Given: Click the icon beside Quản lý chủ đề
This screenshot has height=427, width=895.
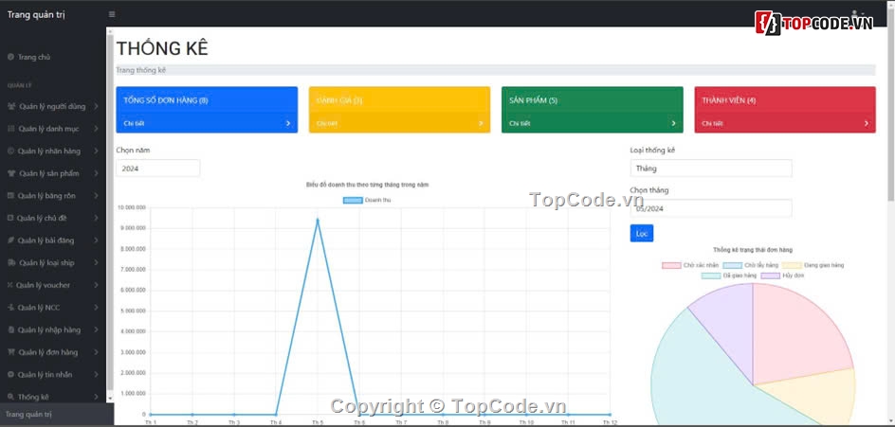Looking at the screenshot, I should 10,218.
